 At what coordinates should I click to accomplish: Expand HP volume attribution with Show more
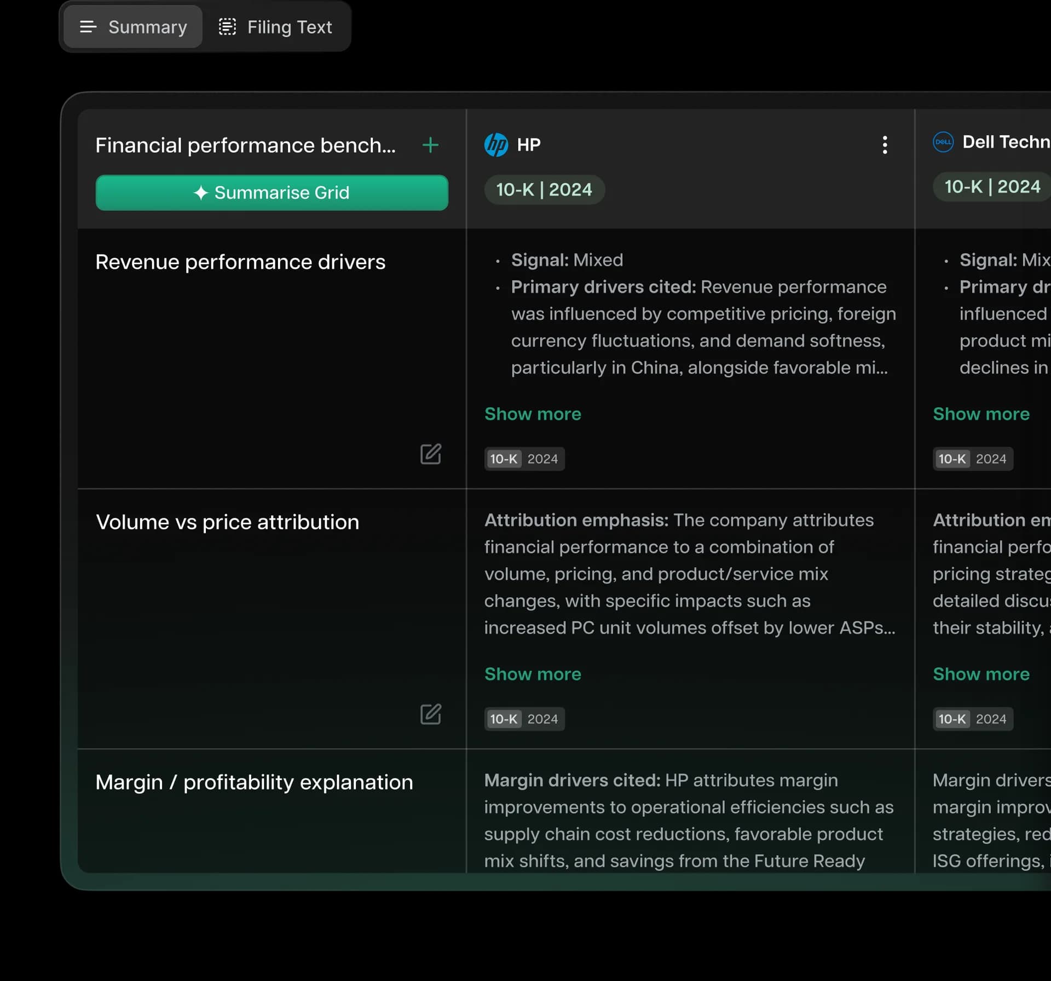(x=532, y=674)
